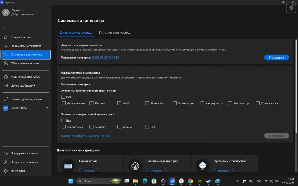Select the Аккумулятор checkbox
Screen dimensions: 298x186
[x=202, y=103]
